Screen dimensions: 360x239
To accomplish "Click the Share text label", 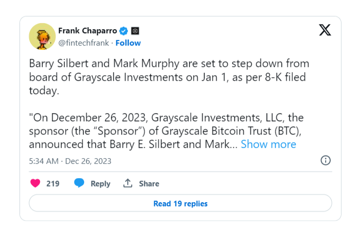I will coord(149,184).
